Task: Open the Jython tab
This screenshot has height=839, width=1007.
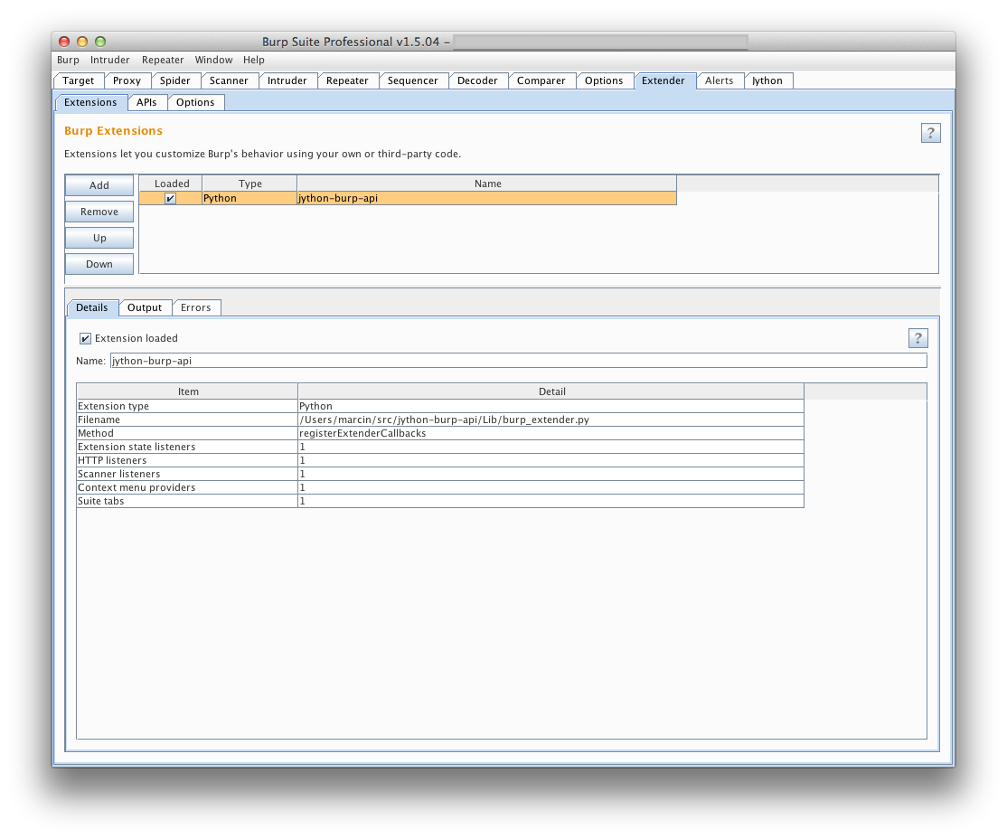Action: [x=767, y=80]
